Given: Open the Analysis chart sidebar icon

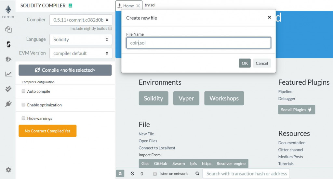Looking at the screenshot, I should [x=8, y=74].
